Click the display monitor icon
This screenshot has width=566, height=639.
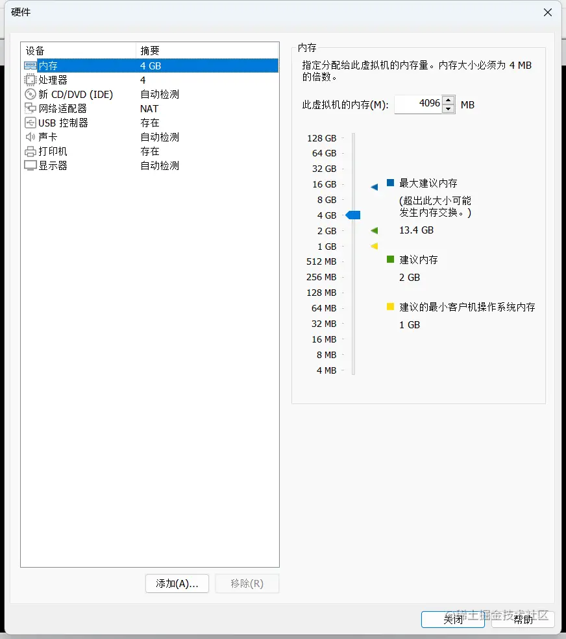pyautogui.click(x=30, y=166)
